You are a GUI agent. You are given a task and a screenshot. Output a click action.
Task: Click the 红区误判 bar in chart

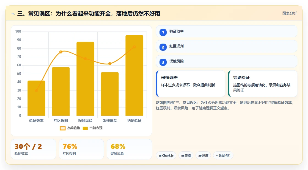click(x=61, y=92)
